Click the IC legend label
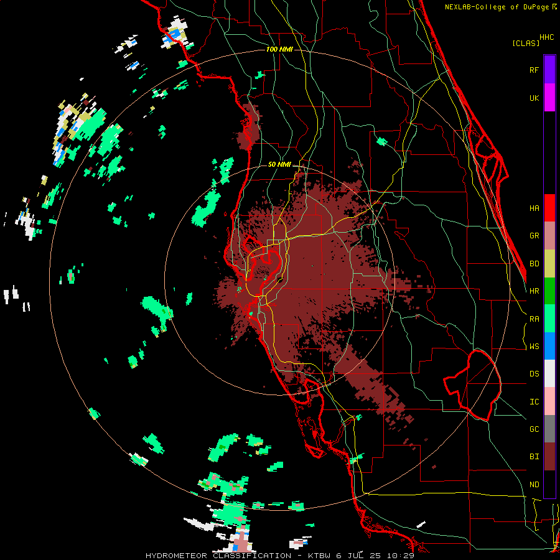Screen dimensions: 560x560 point(534,402)
